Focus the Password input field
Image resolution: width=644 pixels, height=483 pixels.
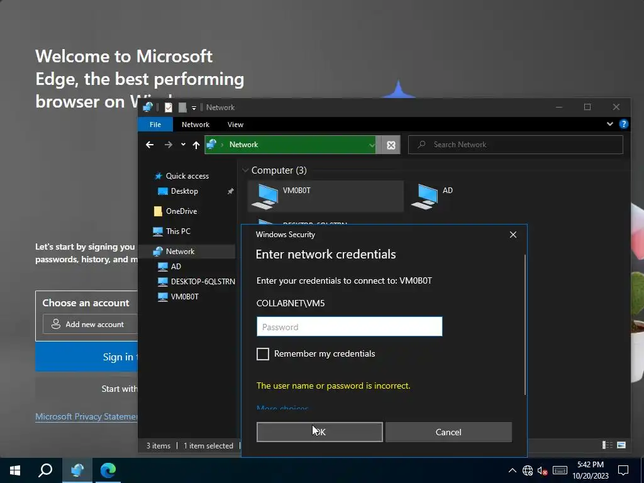(x=350, y=326)
